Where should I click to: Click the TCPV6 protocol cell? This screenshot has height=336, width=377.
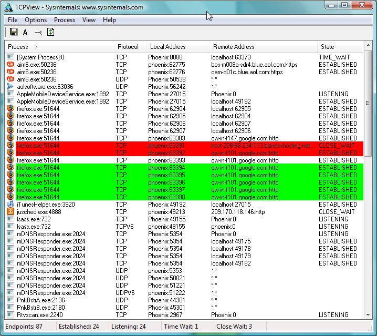pos(124,227)
